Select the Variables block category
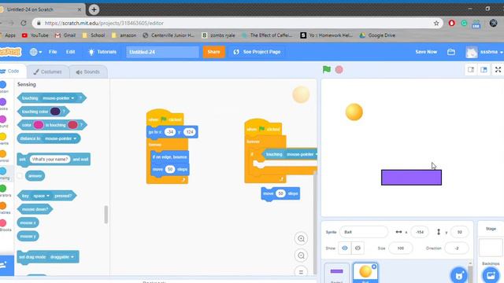 point(3,208)
